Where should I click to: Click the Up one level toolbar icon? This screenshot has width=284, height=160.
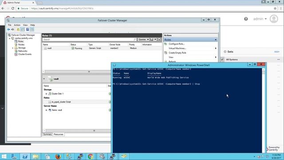pyautogui.click(x=18, y=30)
